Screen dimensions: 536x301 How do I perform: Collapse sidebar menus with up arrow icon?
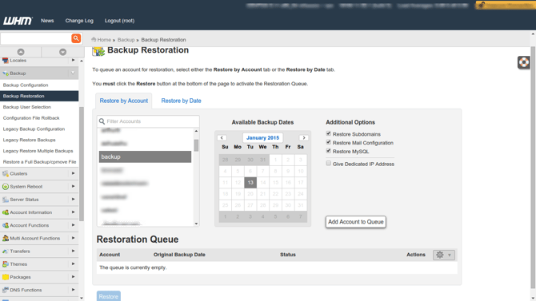21,52
